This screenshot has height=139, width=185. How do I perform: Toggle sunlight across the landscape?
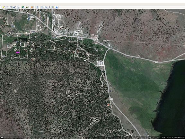pos(27,7)
